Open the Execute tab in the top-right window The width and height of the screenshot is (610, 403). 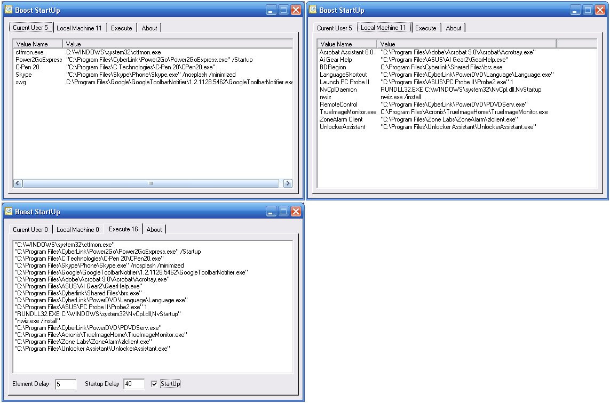click(425, 28)
